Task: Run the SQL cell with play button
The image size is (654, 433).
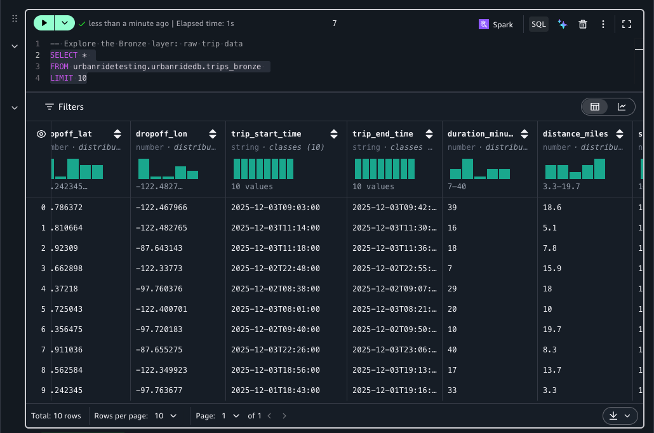Action: 44,23
